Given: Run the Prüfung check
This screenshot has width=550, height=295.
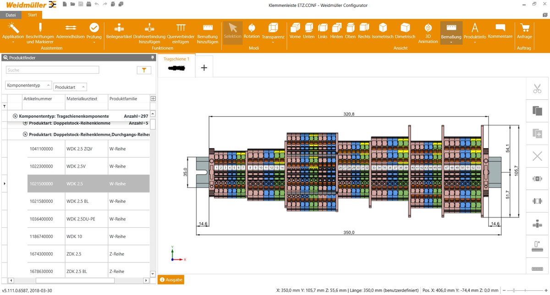Looking at the screenshot, I should [94, 32].
